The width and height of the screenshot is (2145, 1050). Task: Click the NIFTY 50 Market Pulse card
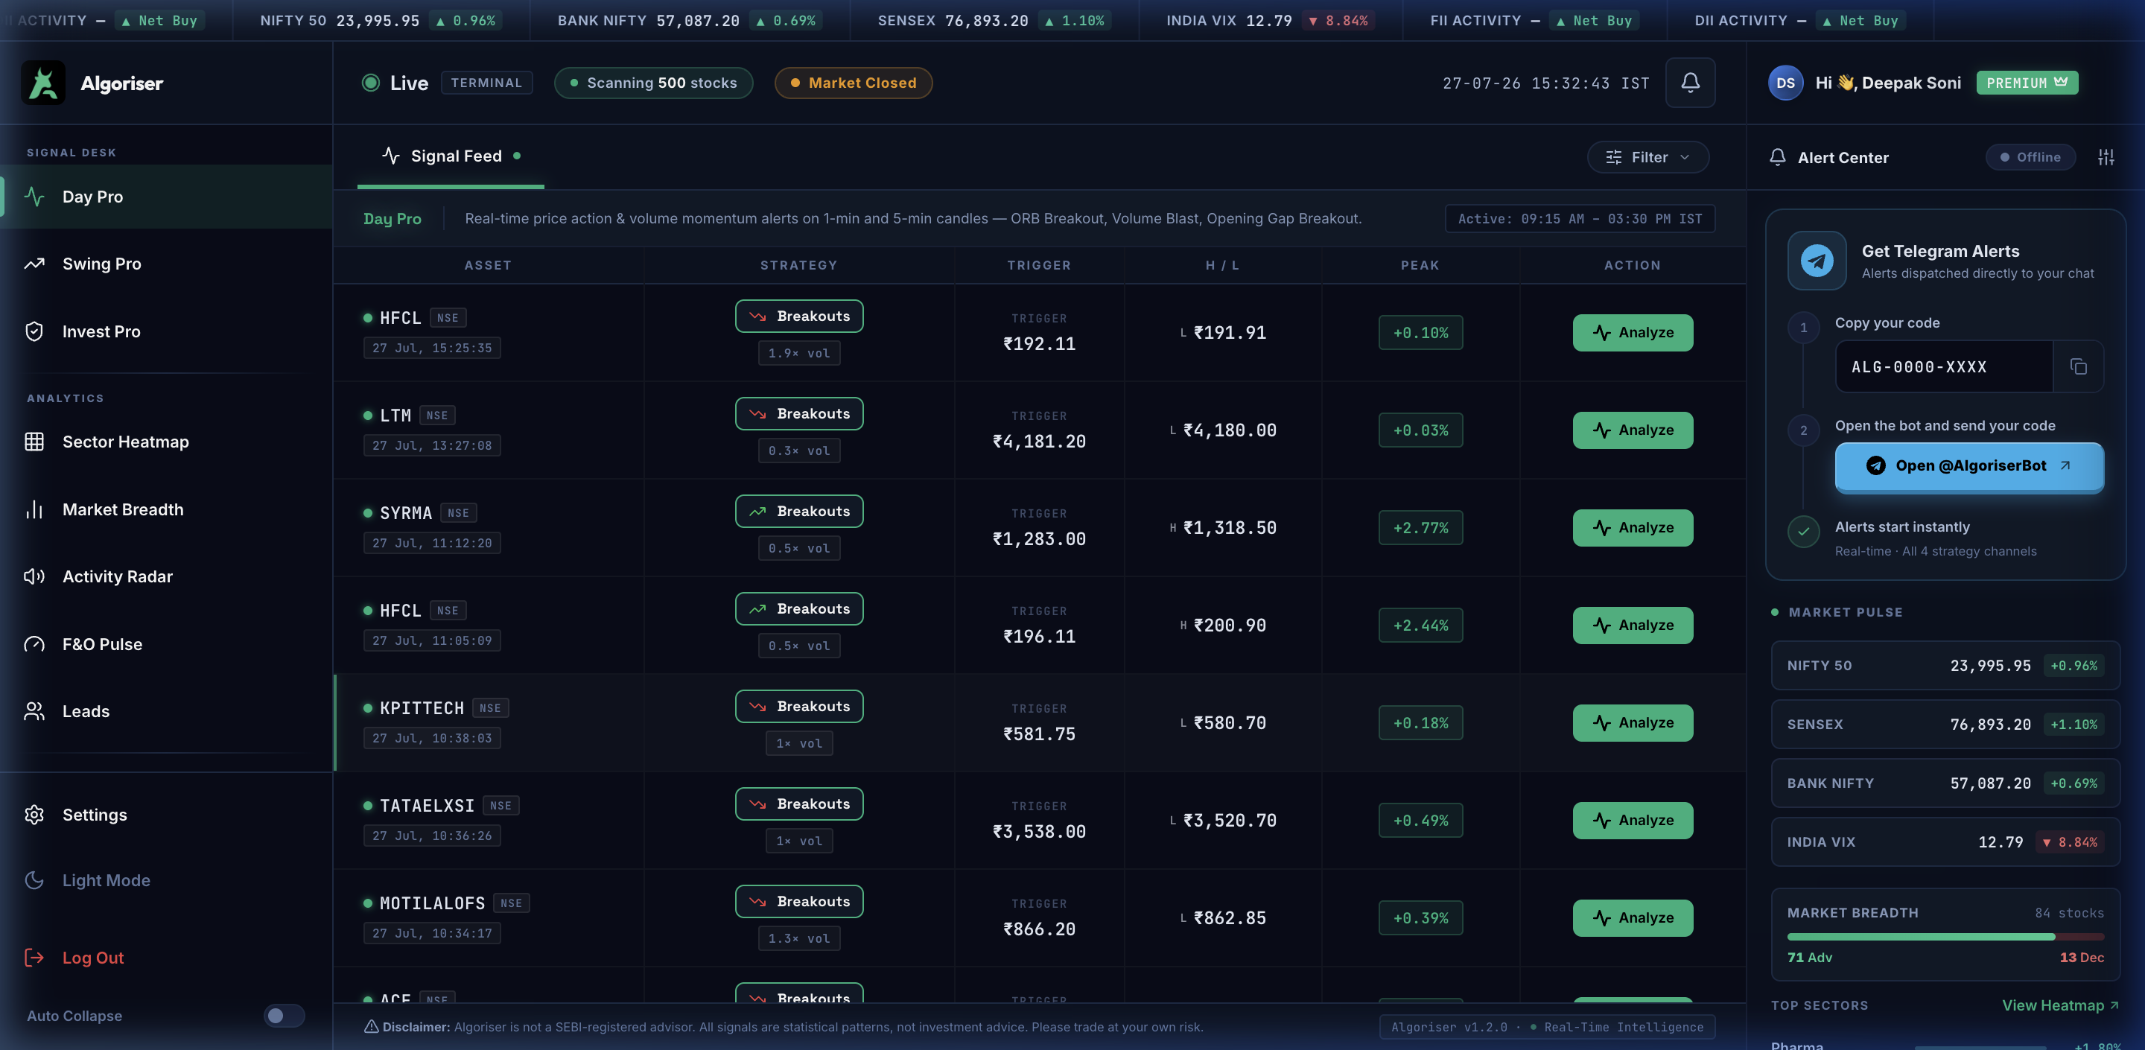1945,665
